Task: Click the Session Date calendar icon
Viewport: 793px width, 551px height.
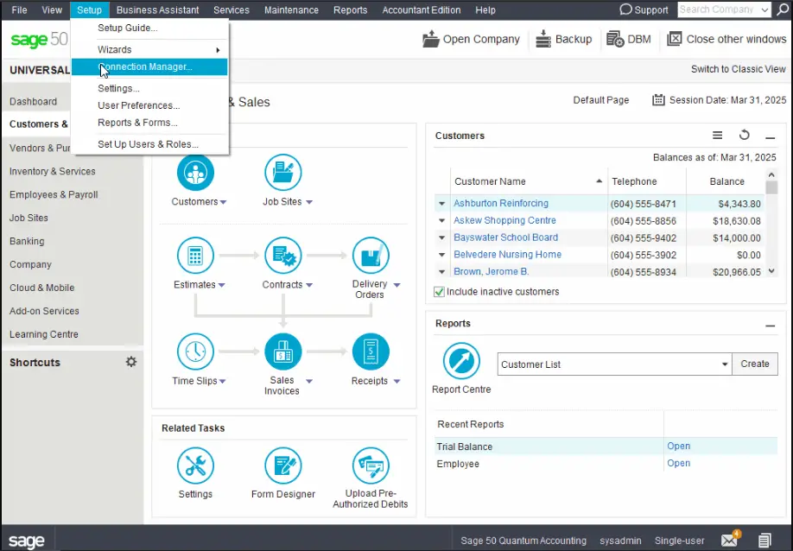Action: 658,100
